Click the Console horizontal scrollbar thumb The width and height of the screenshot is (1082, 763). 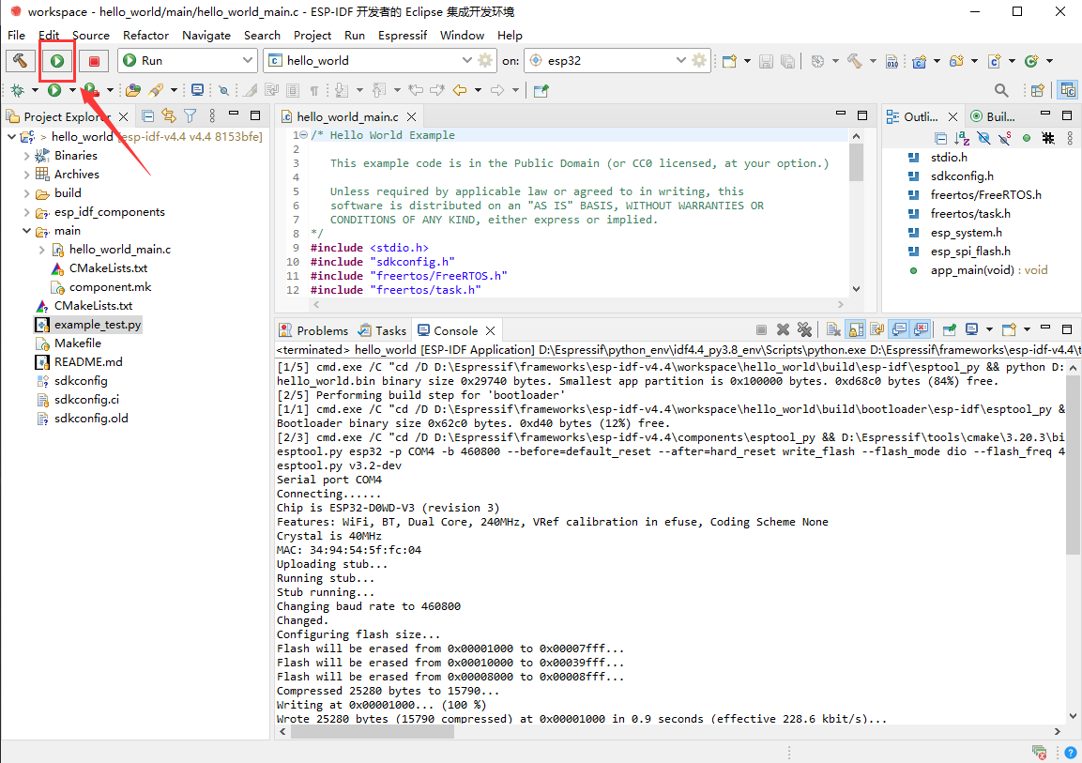click(x=372, y=732)
